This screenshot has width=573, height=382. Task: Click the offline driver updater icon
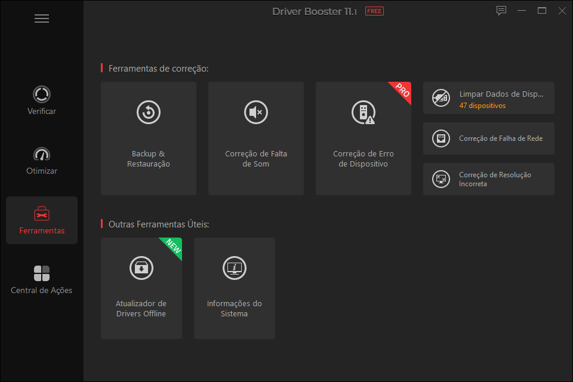pyautogui.click(x=141, y=268)
